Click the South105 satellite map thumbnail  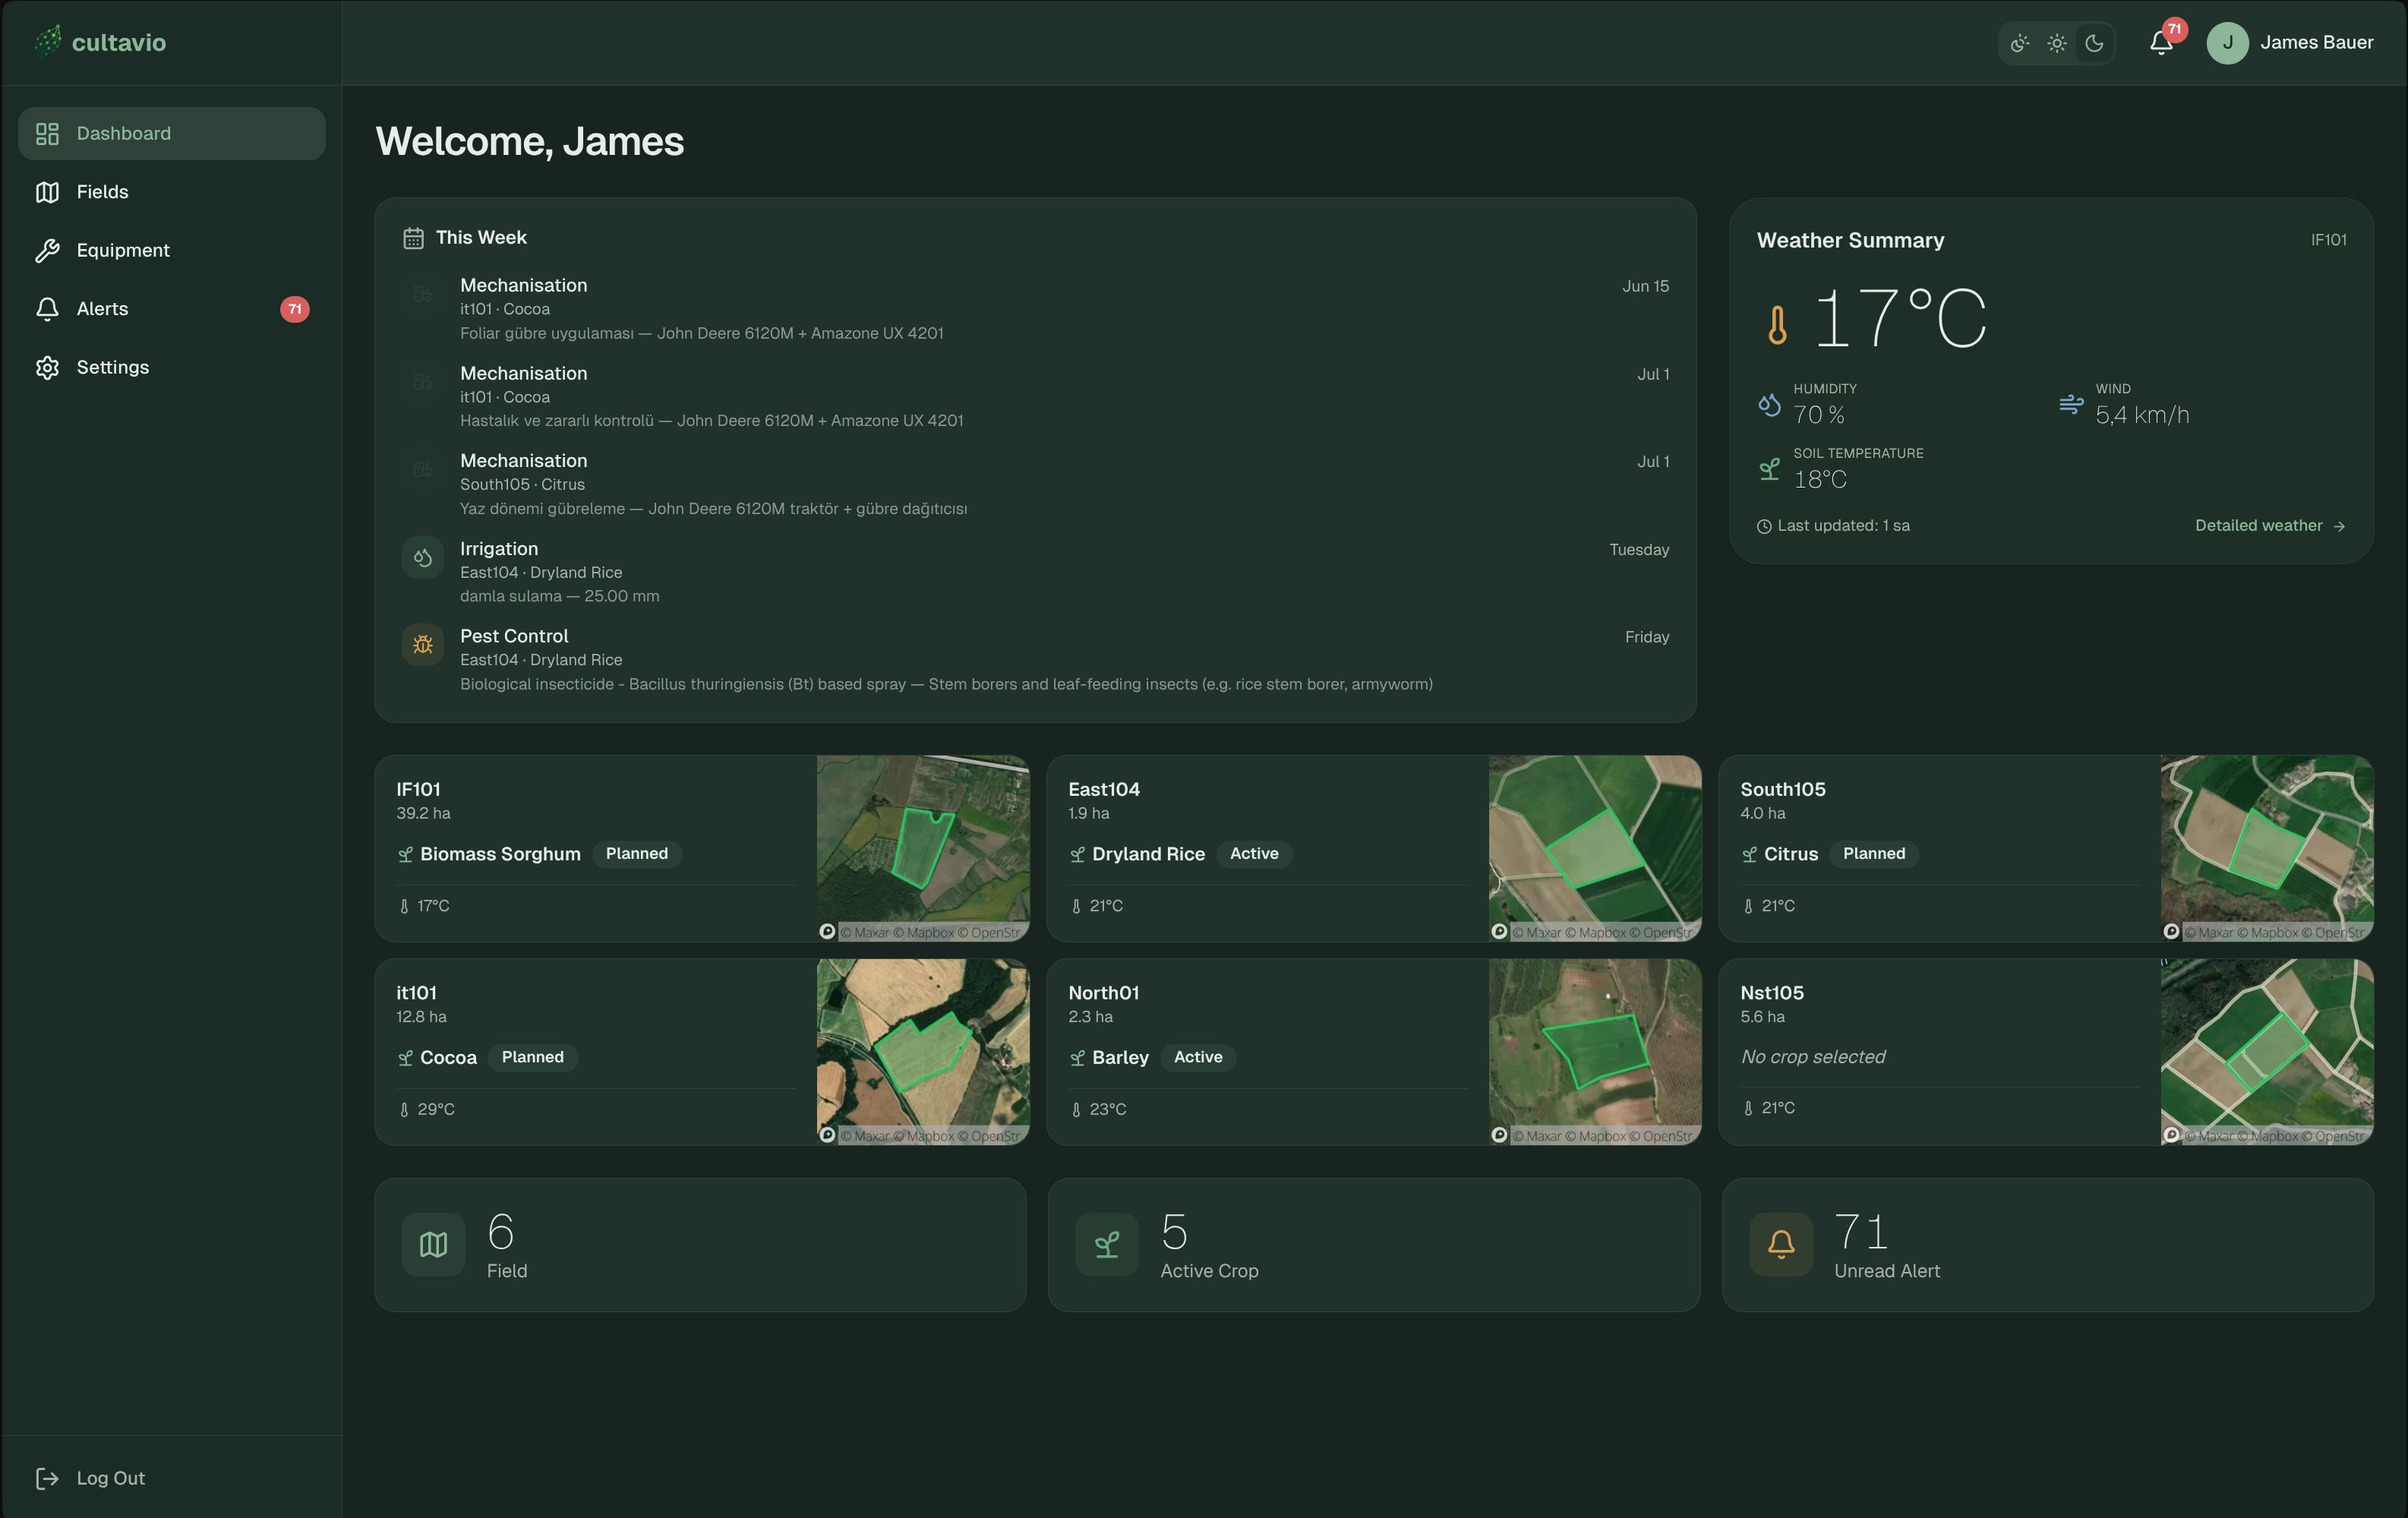[2267, 848]
